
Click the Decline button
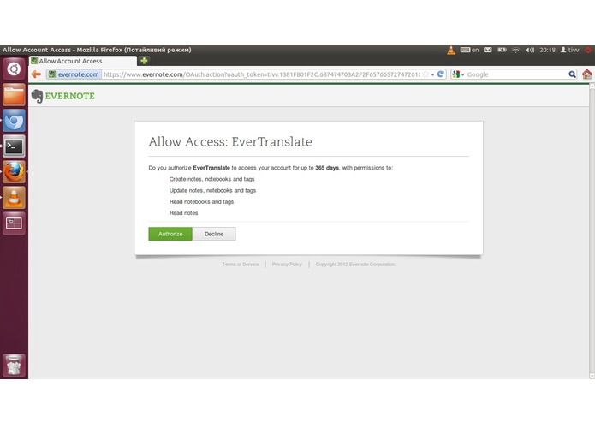coord(214,234)
